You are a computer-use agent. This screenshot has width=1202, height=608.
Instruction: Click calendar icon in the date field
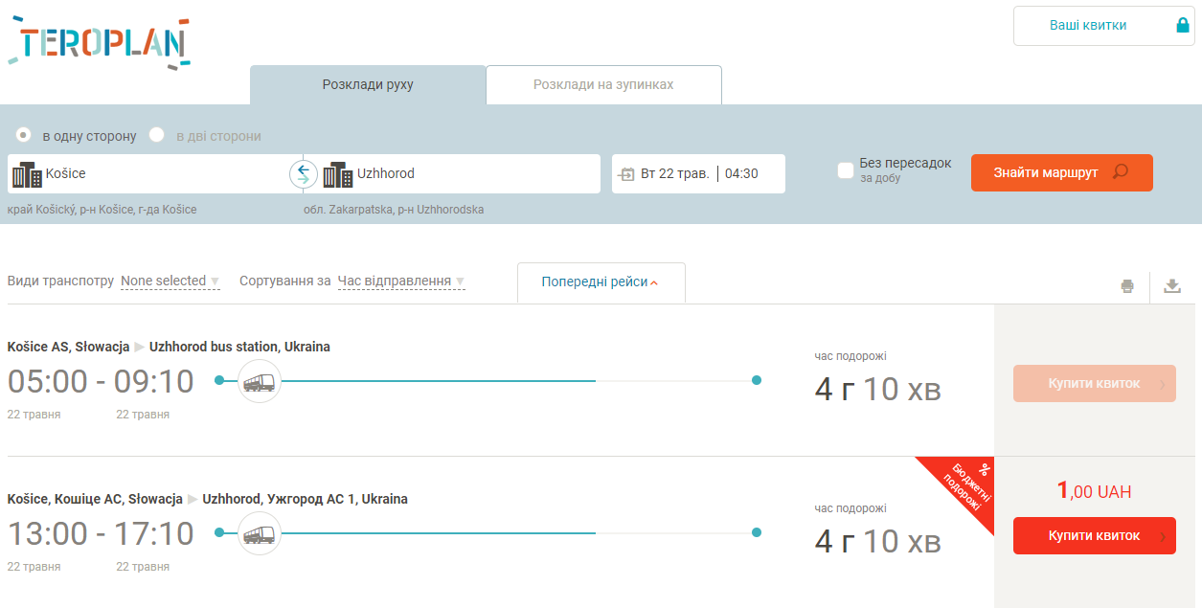click(x=627, y=174)
